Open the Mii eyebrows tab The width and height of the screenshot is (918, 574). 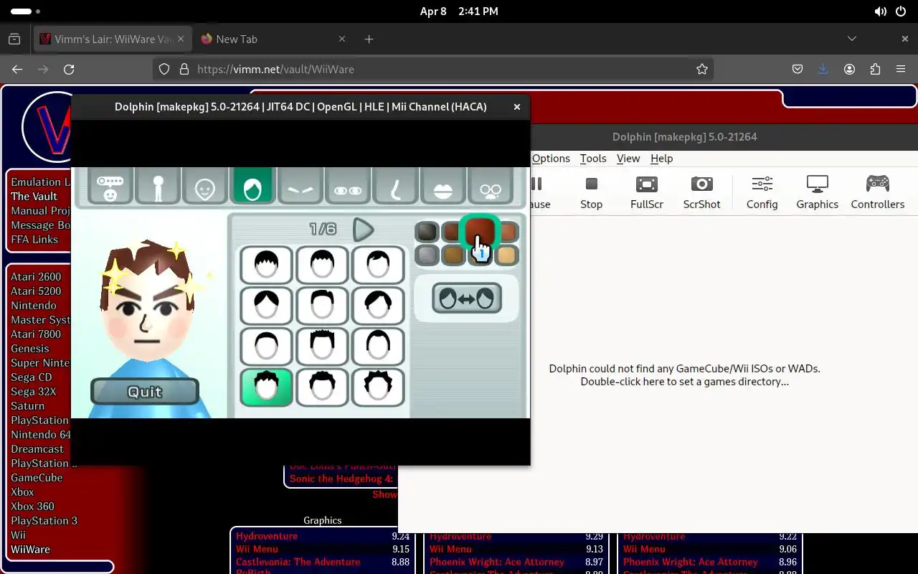click(x=300, y=187)
